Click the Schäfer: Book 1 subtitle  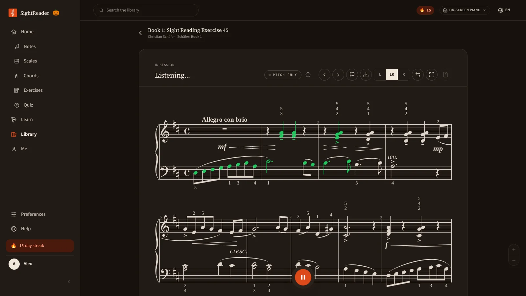[x=190, y=37]
